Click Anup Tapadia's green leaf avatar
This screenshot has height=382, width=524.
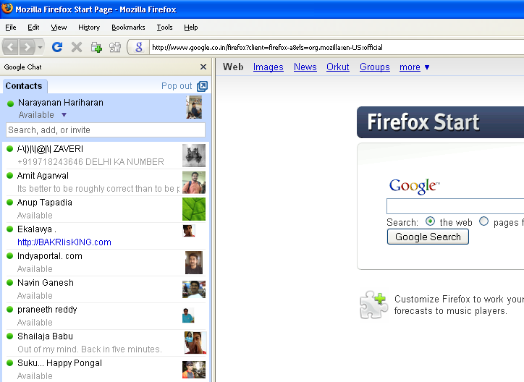click(194, 209)
